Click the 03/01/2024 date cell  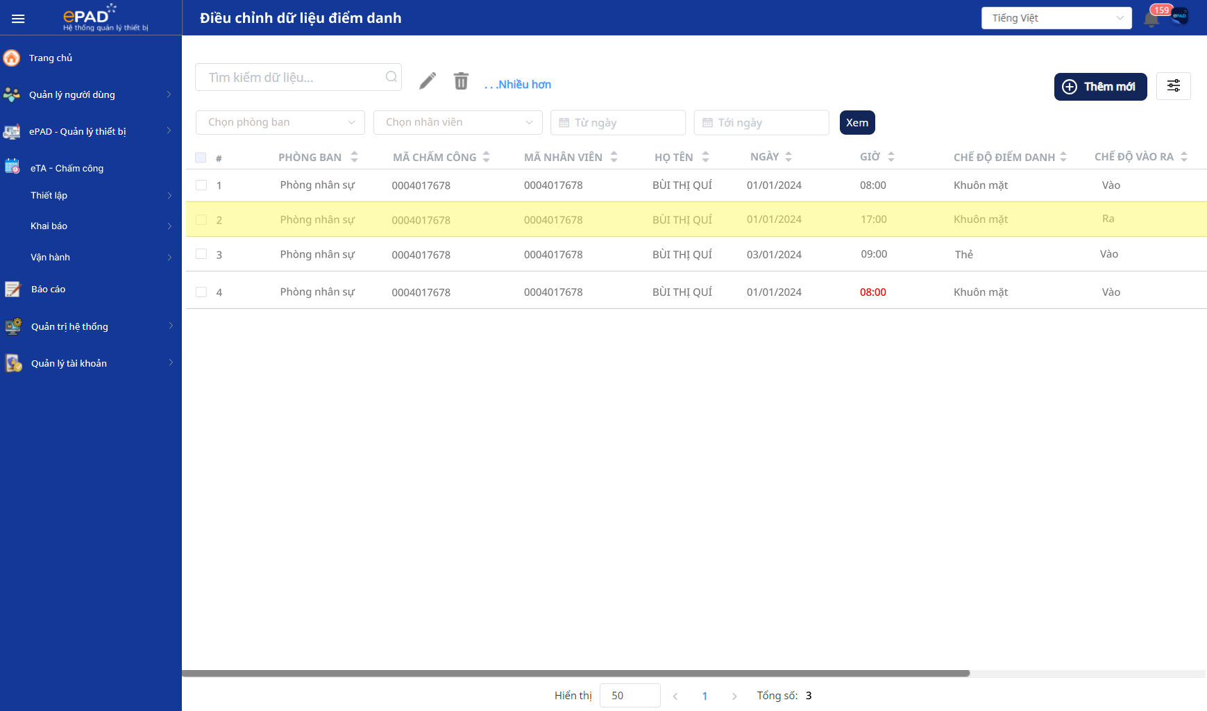pos(774,255)
